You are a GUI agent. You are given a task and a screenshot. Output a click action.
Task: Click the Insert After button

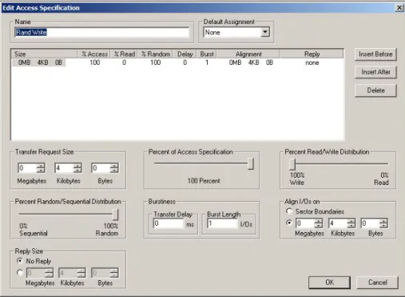pyautogui.click(x=375, y=72)
